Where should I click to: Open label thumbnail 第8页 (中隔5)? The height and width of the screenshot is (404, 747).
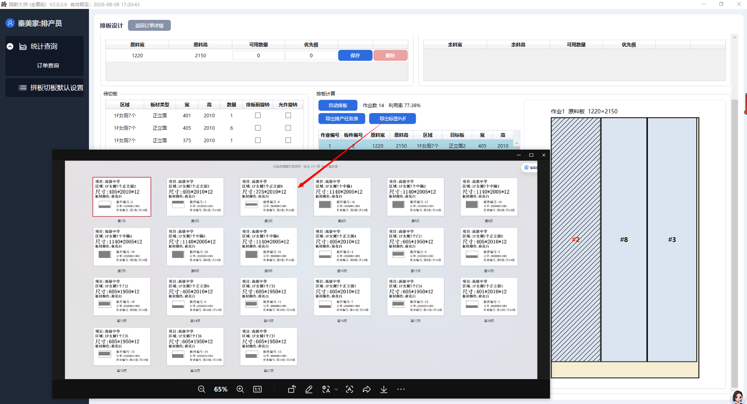(x=195, y=247)
